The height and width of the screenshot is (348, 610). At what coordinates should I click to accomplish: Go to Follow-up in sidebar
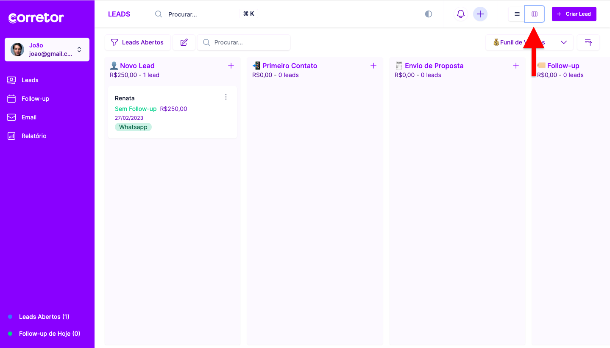click(35, 99)
